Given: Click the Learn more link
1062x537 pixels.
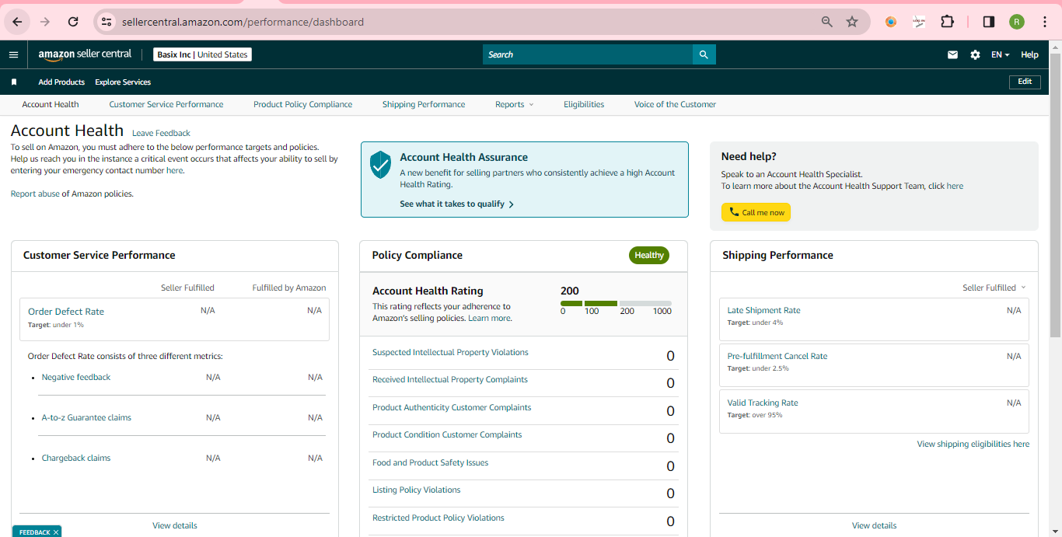Looking at the screenshot, I should 489,318.
